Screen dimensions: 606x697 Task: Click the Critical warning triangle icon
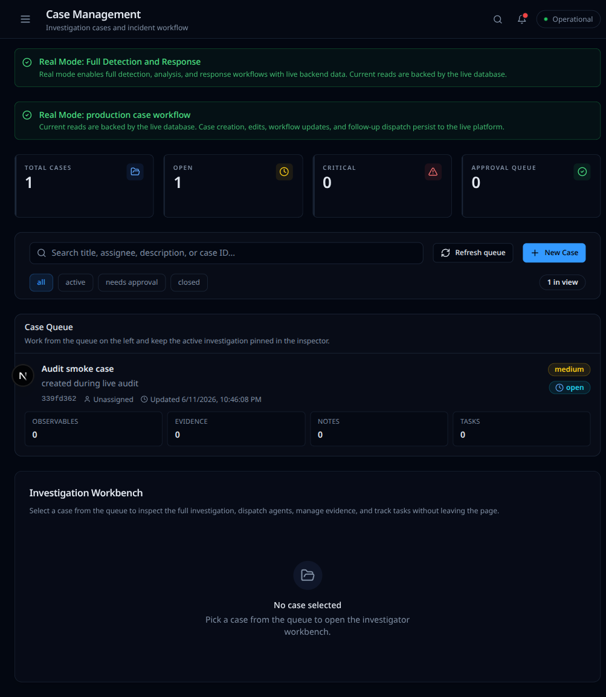[x=433, y=172]
